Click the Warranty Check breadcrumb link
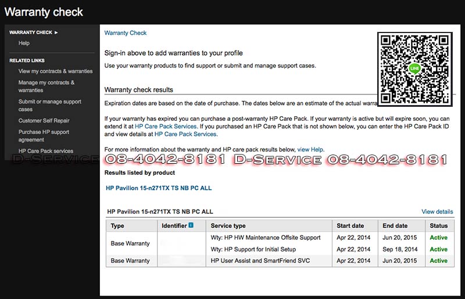The width and height of the screenshot is (465, 299). 126,33
